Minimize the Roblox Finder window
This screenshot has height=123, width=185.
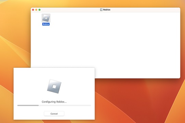(x=36, y=10)
